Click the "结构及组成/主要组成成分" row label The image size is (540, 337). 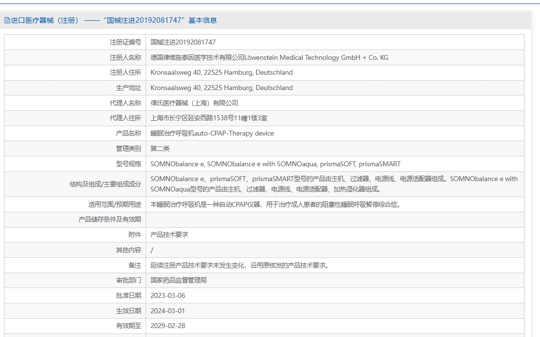tap(106, 184)
